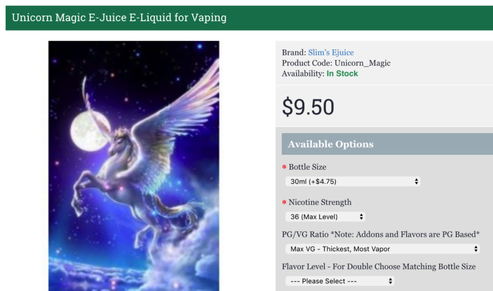Click the PG/VG Ratio note label

[x=380, y=234]
